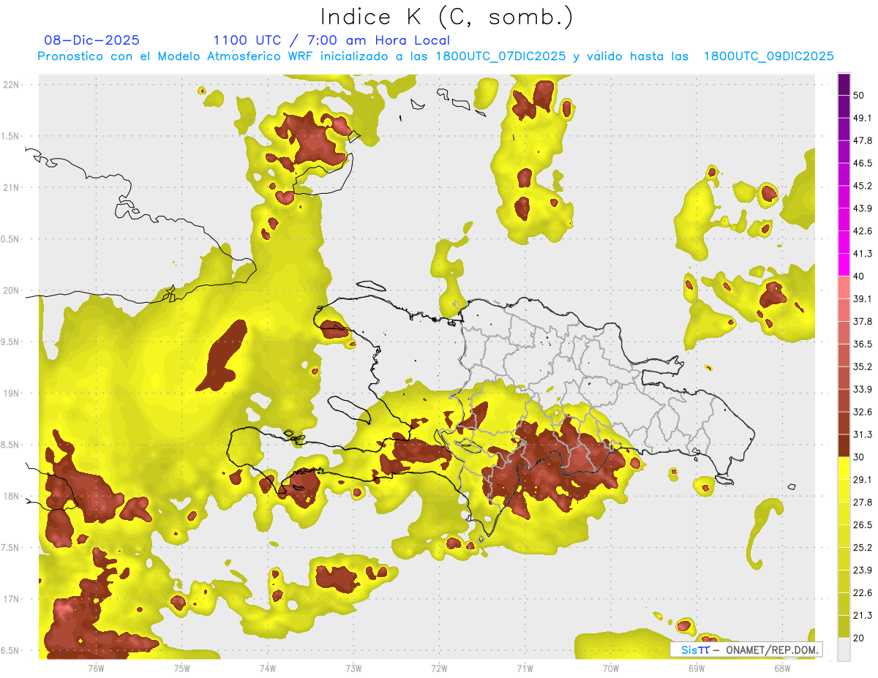Image resolution: width=878 pixels, height=678 pixels.
Task: Click the 75W longitude label
Action: [x=181, y=668]
